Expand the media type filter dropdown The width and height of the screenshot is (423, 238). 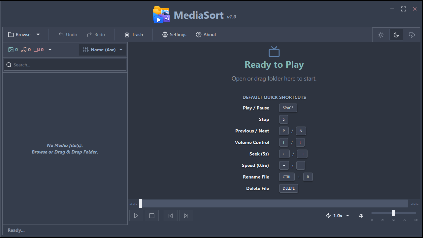(x=49, y=50)
